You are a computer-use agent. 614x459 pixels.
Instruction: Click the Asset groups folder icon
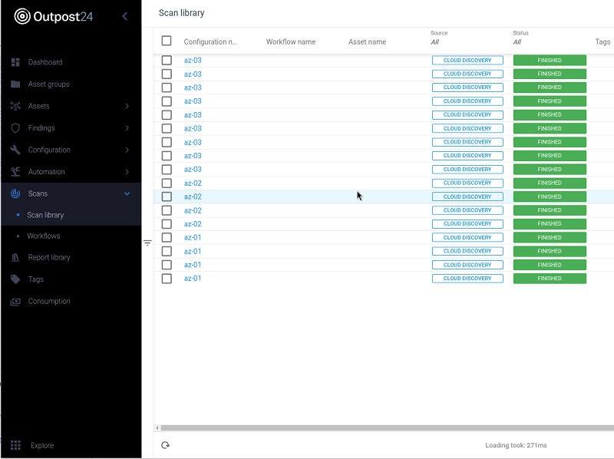[15, 84]
